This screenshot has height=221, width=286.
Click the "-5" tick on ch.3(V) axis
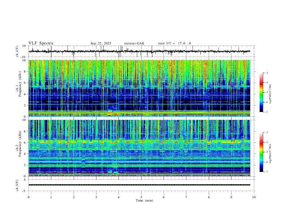point(25,191)
